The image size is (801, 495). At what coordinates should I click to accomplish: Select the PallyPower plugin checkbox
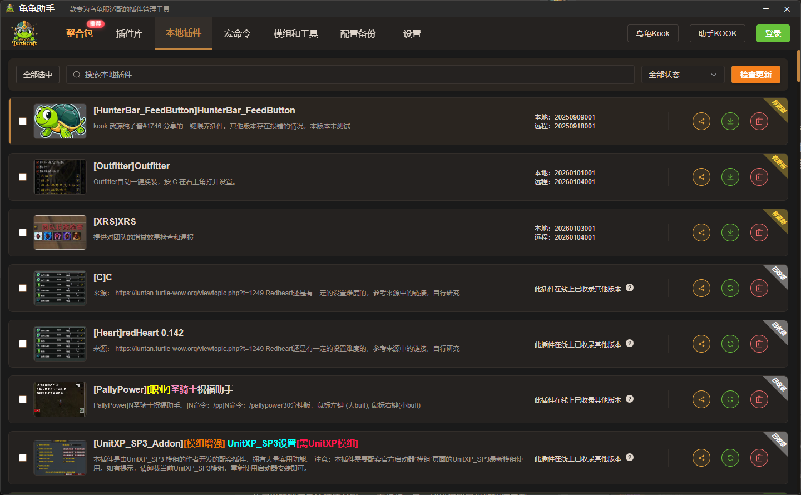point(23,399)
